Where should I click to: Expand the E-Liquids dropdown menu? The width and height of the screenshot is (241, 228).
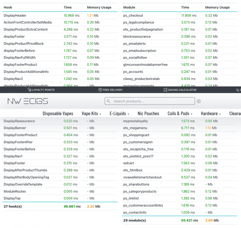click(119, 114)
